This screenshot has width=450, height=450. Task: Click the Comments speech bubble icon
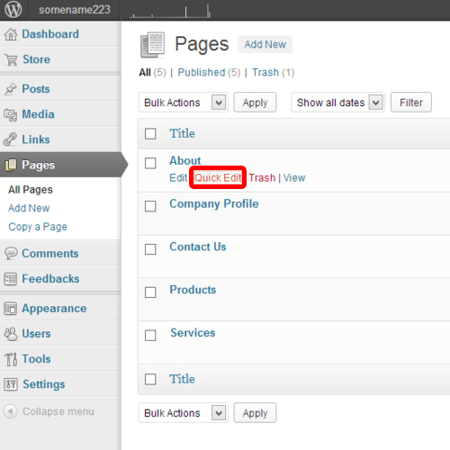coord(11,254)
